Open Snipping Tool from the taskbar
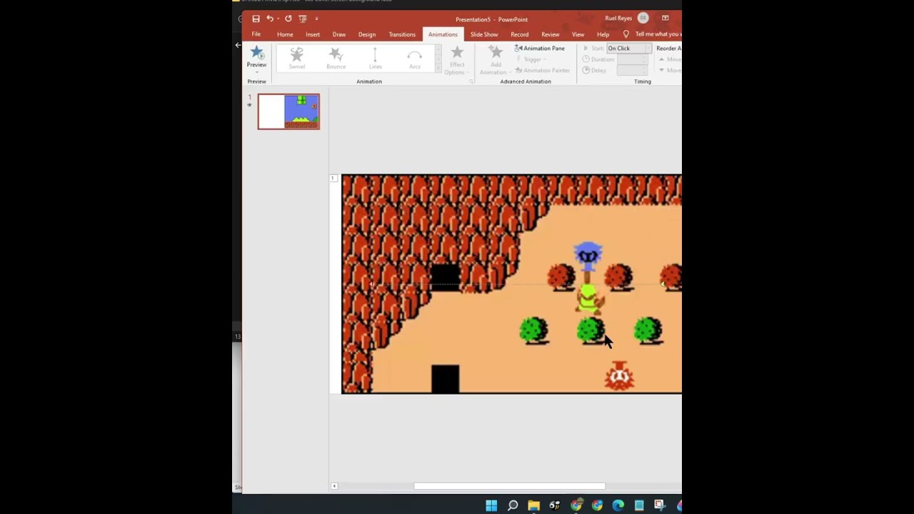Image resolution: width=914 pixels, height=514 pixels. 660,505
